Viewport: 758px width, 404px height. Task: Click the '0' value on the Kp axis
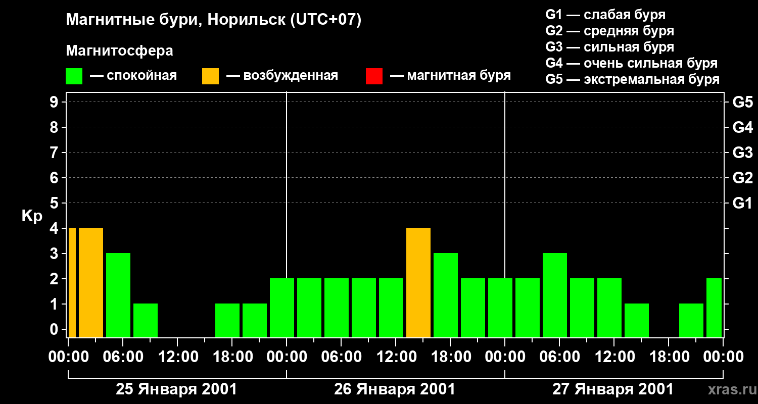(x=55, y=329)
